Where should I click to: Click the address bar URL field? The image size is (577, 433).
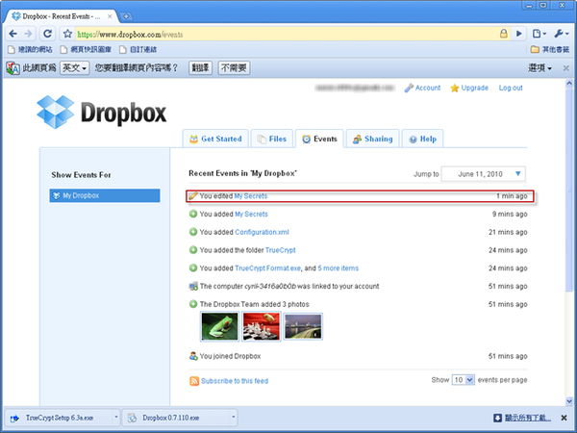click(x=286, y=35)
